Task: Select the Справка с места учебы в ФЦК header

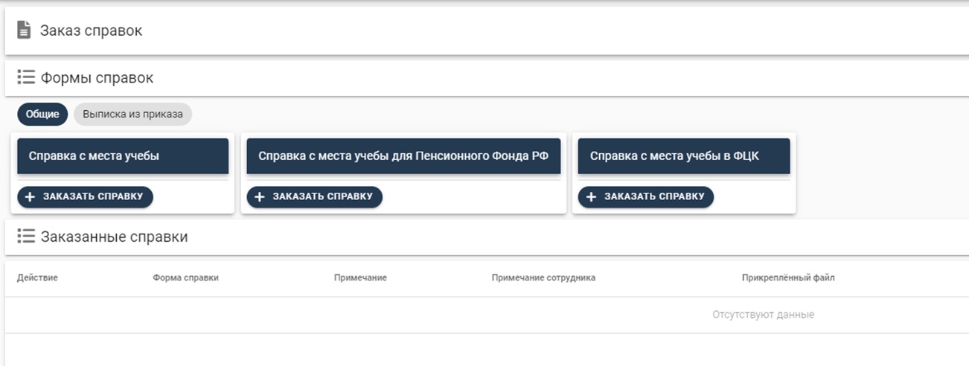Action: pos(683,156)
